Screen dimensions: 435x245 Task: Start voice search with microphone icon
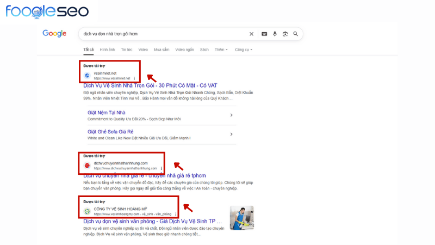pyautogui.click(x=275, y=34)
